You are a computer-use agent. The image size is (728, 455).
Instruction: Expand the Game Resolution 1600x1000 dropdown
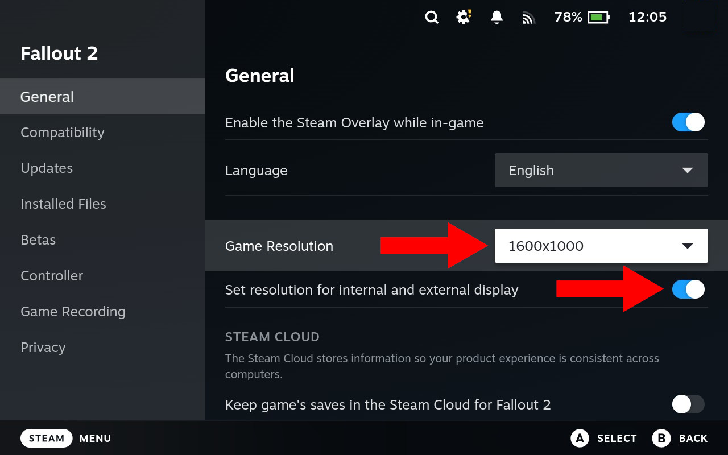tap(601, 246)
